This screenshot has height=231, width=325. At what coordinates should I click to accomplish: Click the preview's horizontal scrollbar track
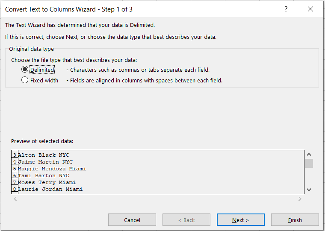tap(157, 199)
